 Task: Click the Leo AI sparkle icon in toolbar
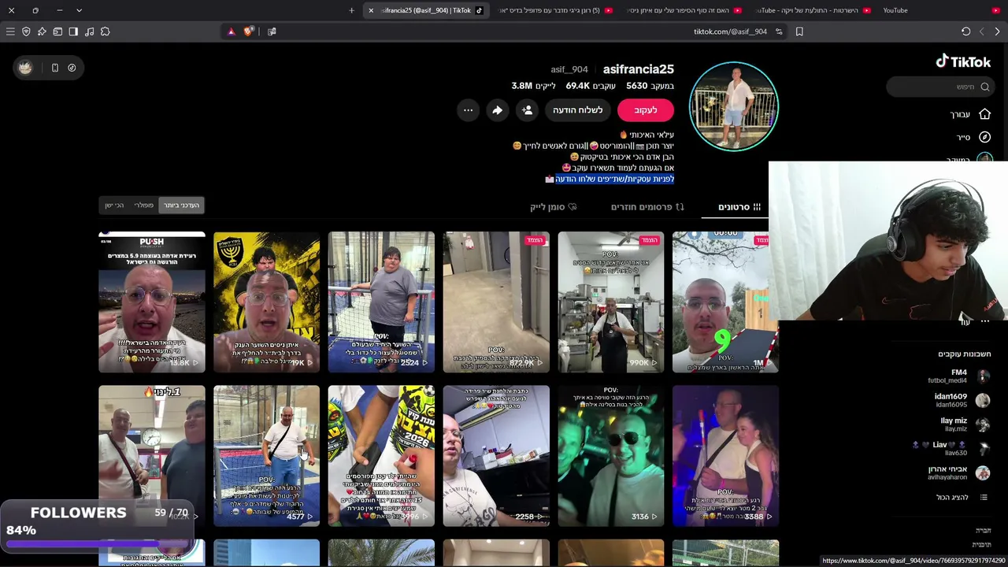[42, 31]
